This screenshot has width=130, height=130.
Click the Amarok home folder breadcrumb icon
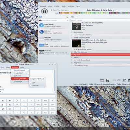[x=40, y=17]
